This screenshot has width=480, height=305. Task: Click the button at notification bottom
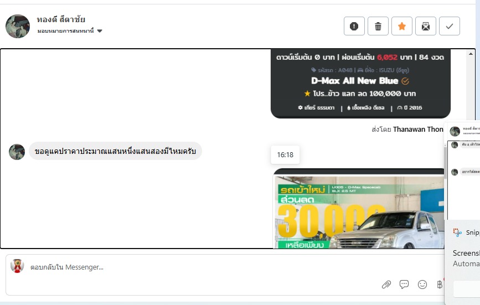click(467, 289)
